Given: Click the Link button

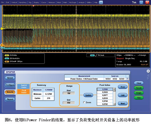Looking at the screenshot, I should (123, 95).
